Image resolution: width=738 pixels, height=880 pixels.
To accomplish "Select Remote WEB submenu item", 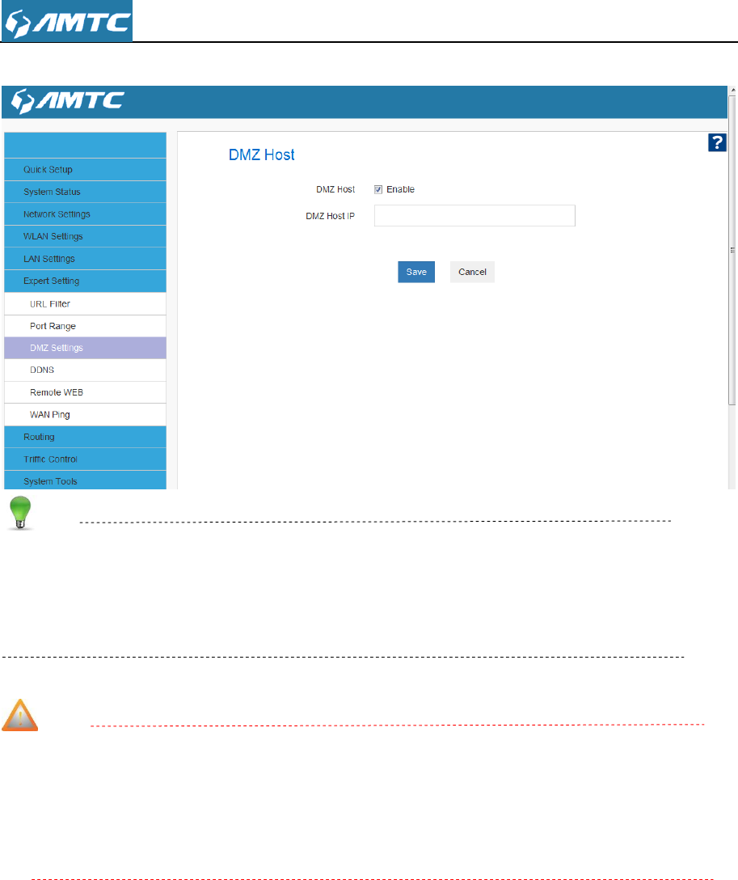I will (85, 392).
